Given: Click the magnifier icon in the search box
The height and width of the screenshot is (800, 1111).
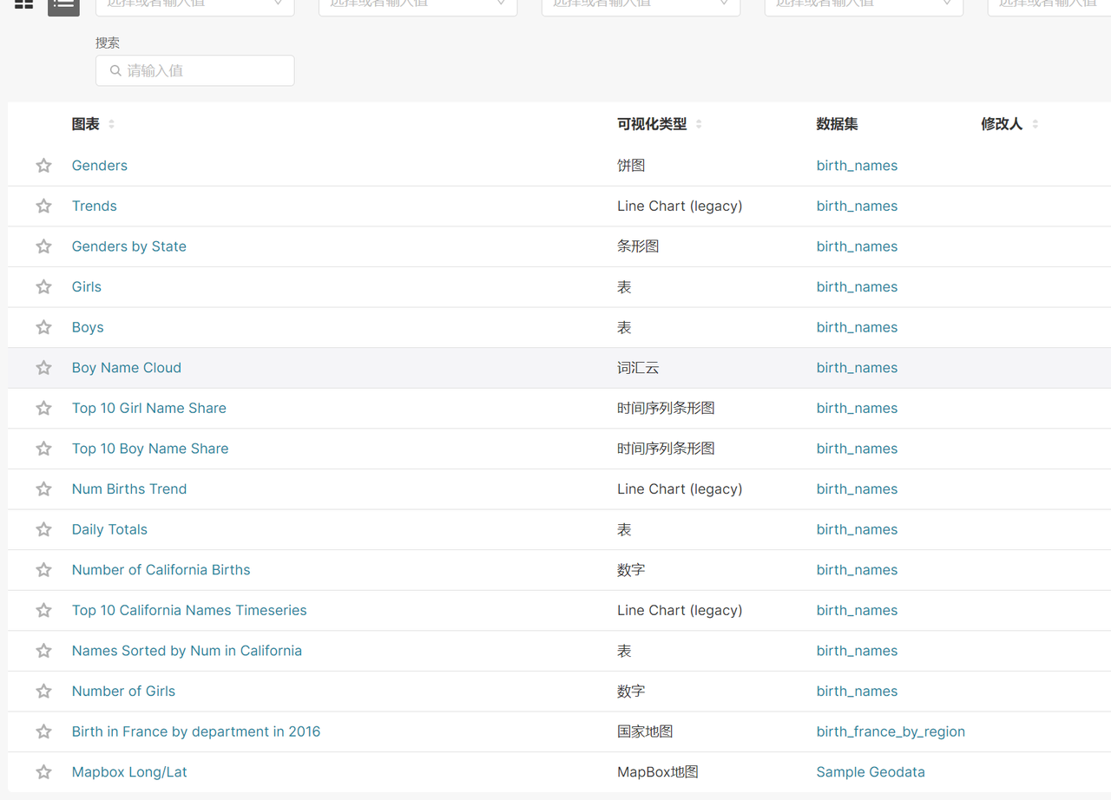Looking at the screenshot, I should pos(115,70).
